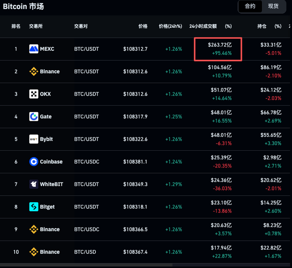Image resolution: width=292 pixels, height=268 pixels.
Task: Open the Coinbase exchange name link
Action: (x=51, y=161)
